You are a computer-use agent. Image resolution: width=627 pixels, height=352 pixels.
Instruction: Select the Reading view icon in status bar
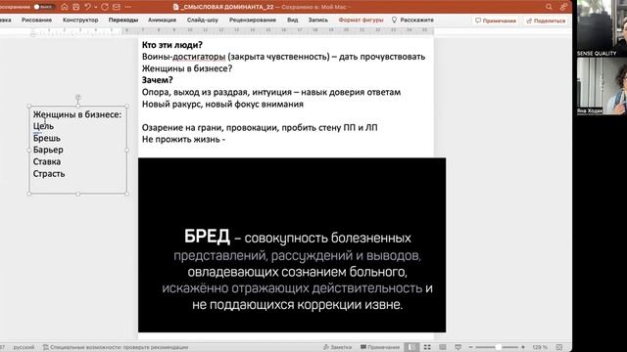tap(443, 347)
